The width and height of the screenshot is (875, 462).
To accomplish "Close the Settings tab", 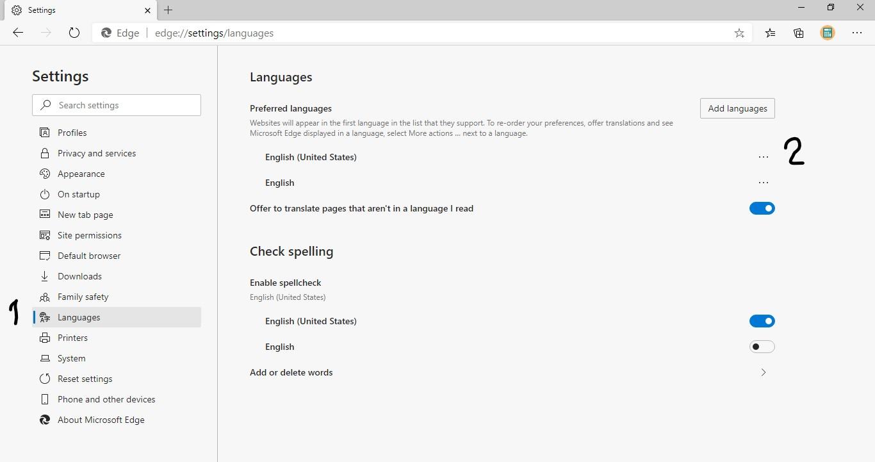I will point(148,10).
